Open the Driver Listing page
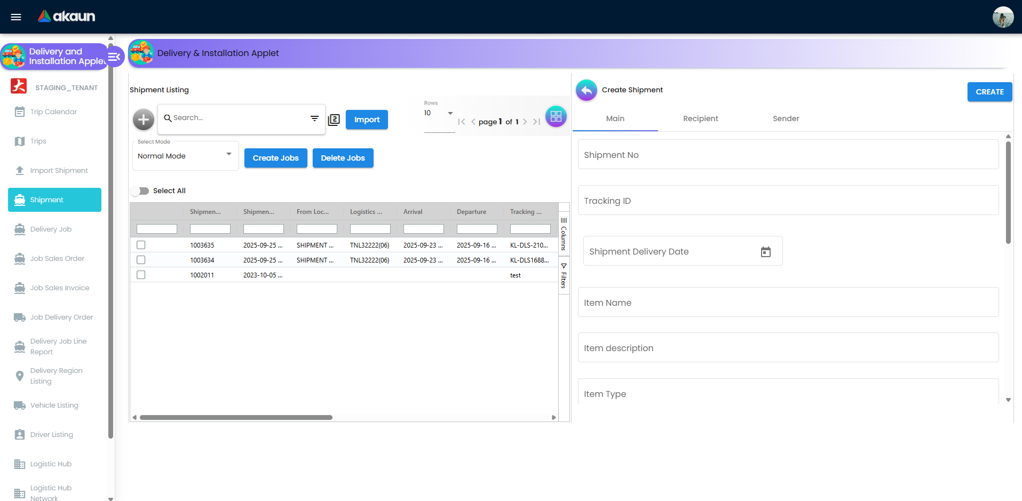 coord(19,434)
